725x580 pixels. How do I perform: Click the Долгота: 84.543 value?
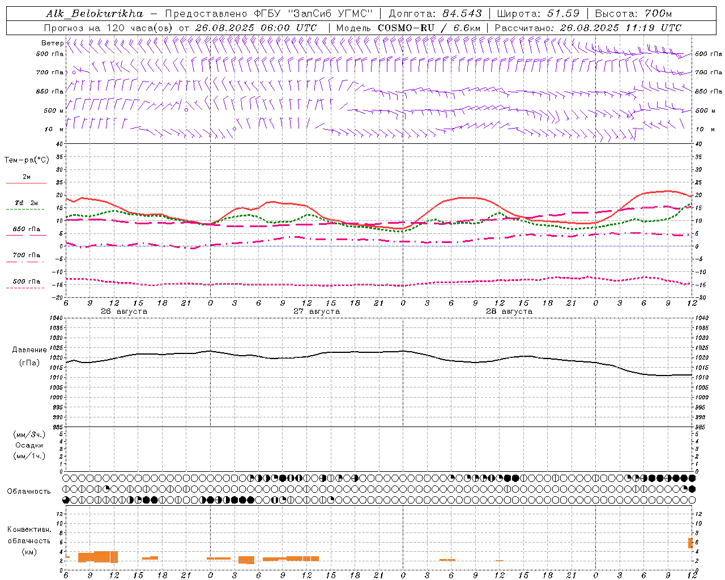436,14
